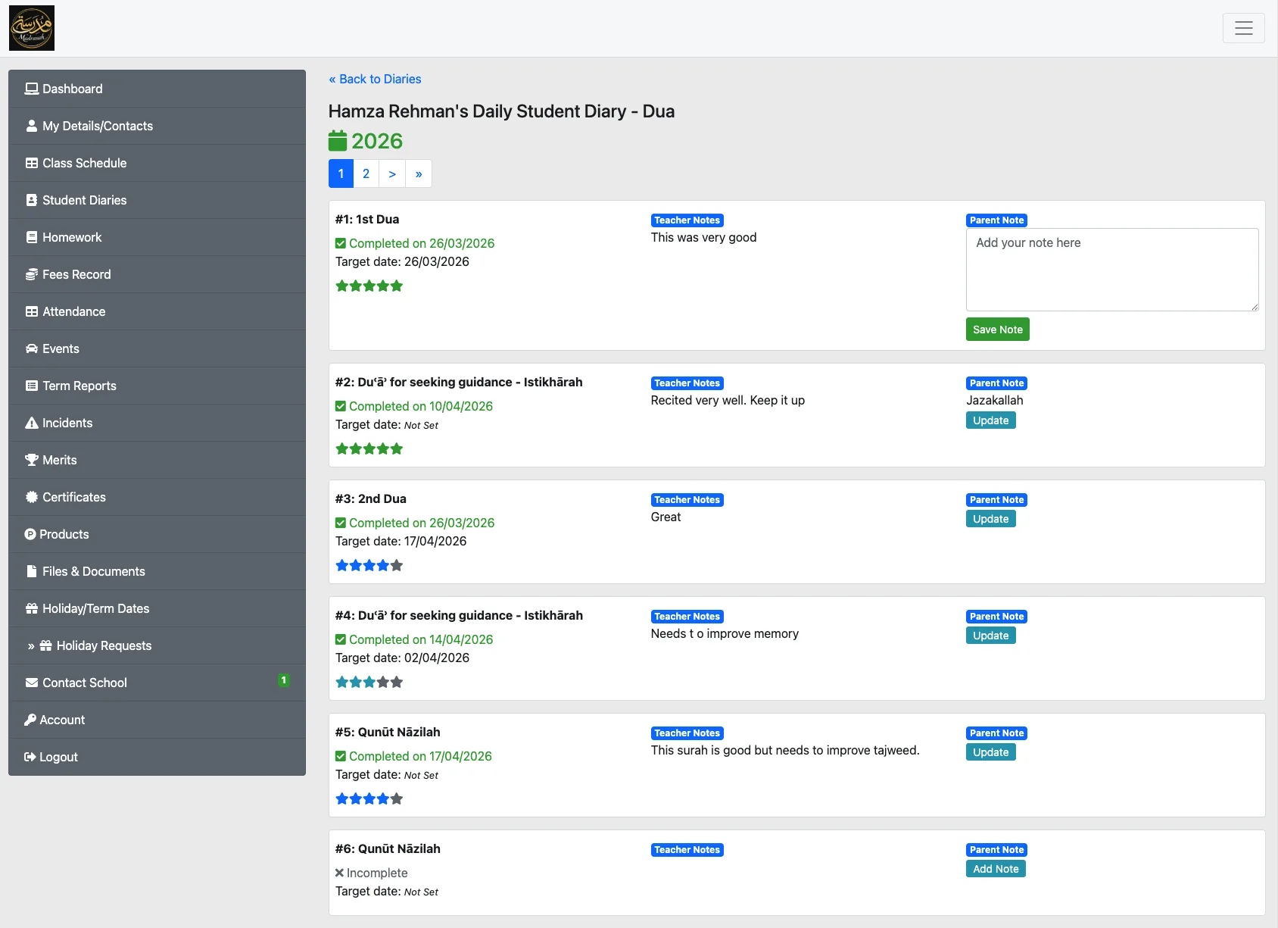Click the Files & Documents file icon

[32, 571]
